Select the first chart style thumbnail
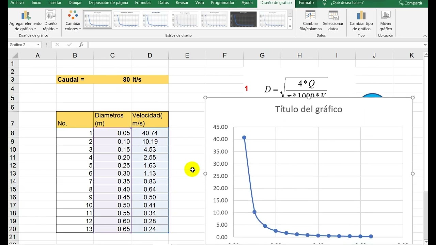The height and width of the screenshot is (245, 436). 97,19
